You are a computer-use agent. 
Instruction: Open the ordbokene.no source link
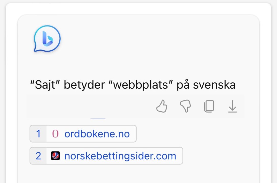point(97,134)
